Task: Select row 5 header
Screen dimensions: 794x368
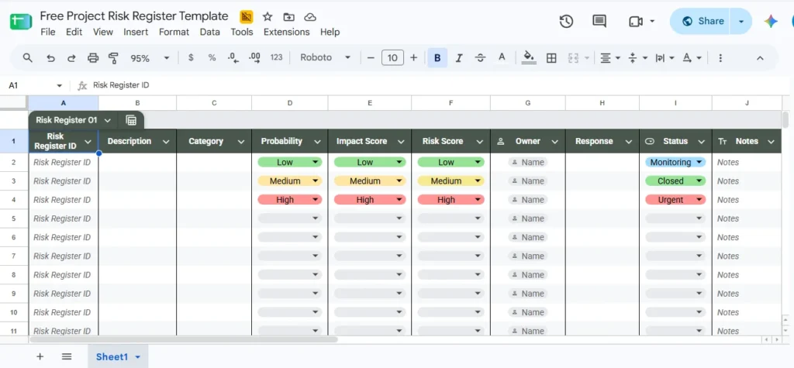Action: point(14,218)
